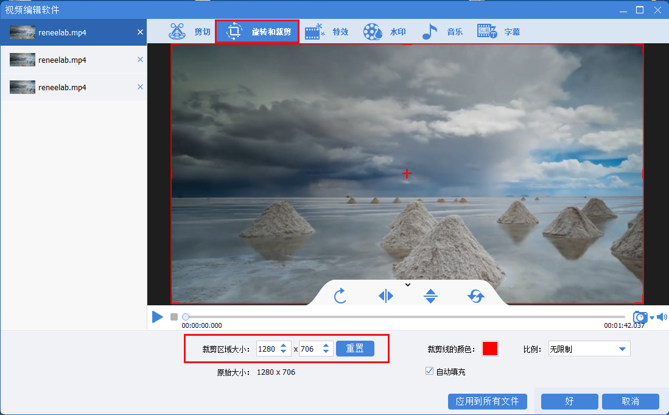Remove the second reneelab.mp4 file
Image resolution: width=669 pixels, height=415 pixels.
click(140, 59)
